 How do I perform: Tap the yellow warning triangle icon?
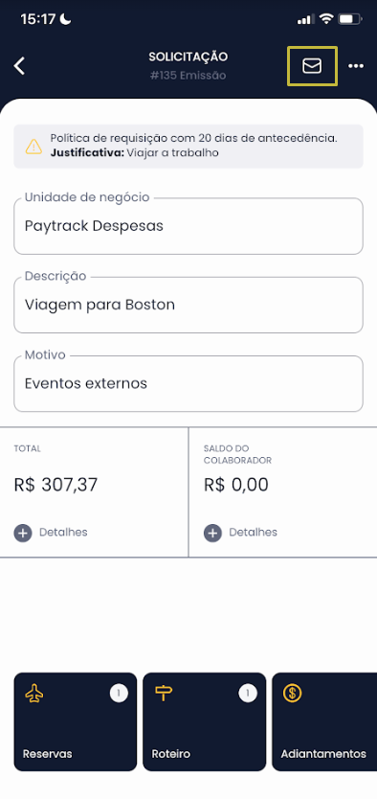click(33, 147)
